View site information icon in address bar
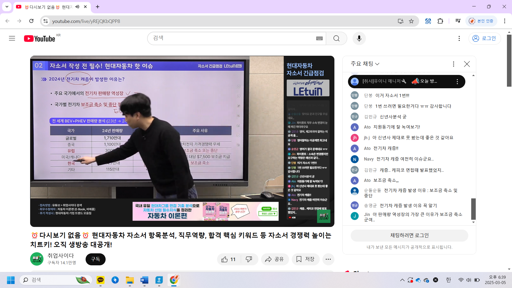 click(x=46, y=21)
